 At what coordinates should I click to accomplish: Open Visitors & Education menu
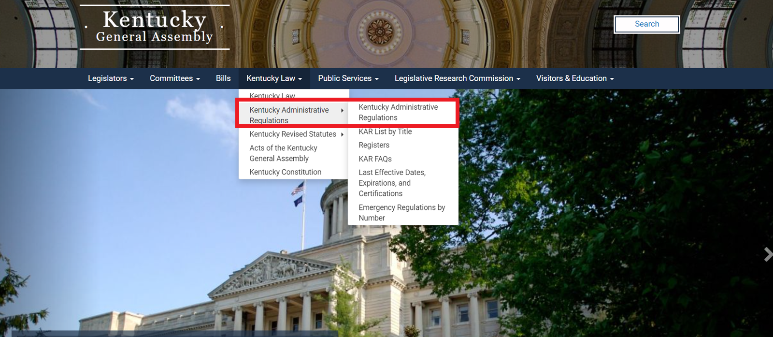[x=574, y=78]
